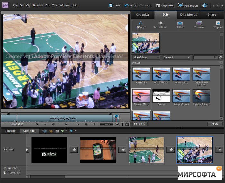225x183 pixels.
Task: Click the Fast Forward button
Action: tap(86, 124)
